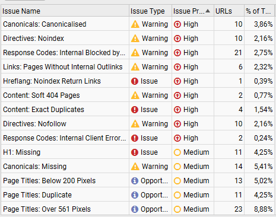276x217 pixels.
Task: Sort by the Issue Name column header
Action: [x=65, y=11]
